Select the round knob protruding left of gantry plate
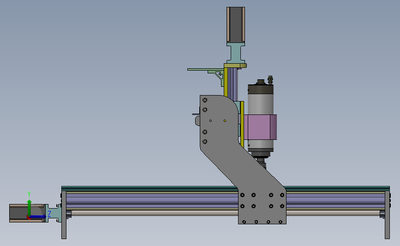The height and width of the screenshot is (246, 400). click(x=198, y=120)
